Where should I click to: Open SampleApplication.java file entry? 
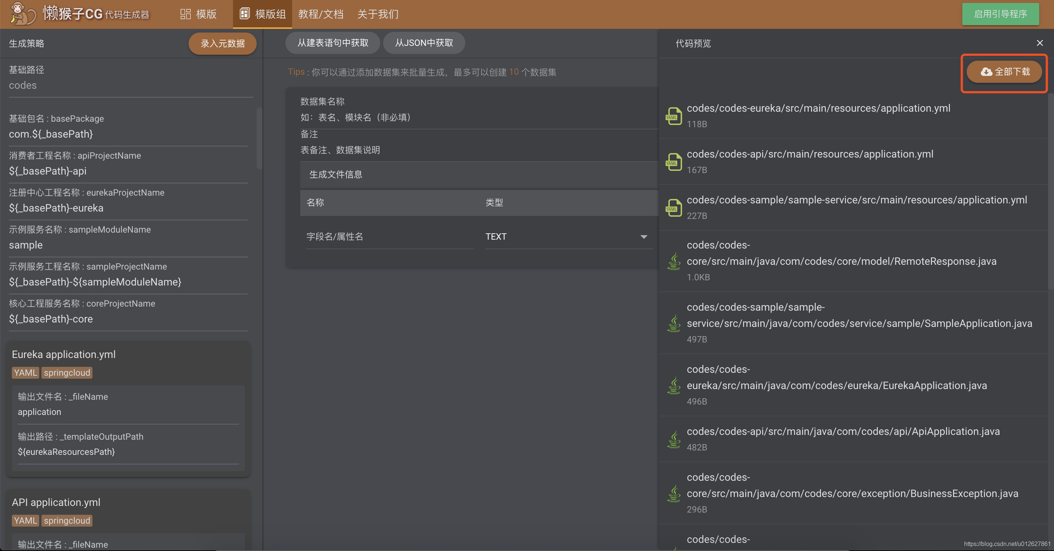[854, 324]
